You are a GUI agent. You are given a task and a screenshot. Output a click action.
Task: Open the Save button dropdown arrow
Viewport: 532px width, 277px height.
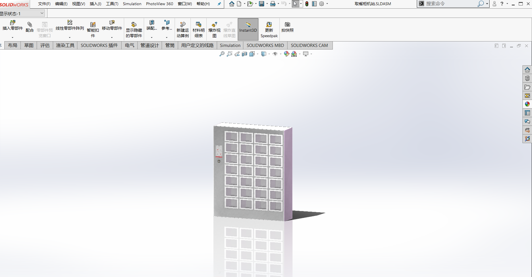point(267,4)
